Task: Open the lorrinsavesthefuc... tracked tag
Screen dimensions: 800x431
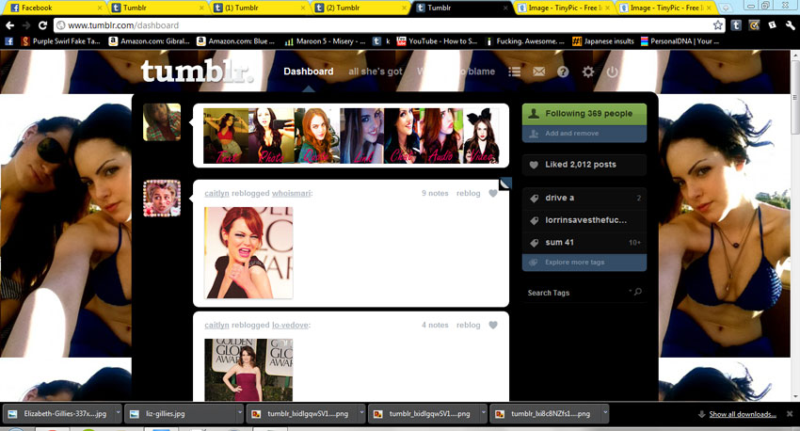Action: pyautogui.click(x=584, y=220)
